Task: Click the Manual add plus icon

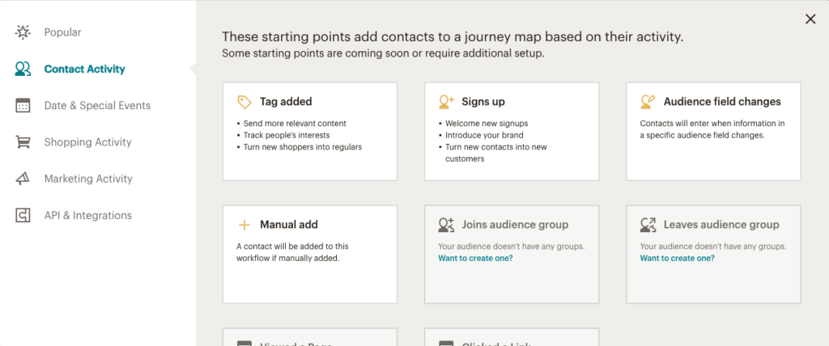Action: pyautogui.click(x=244, y=225)
